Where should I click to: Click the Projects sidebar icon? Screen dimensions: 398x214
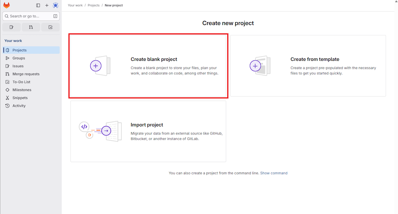click(8, 50)
